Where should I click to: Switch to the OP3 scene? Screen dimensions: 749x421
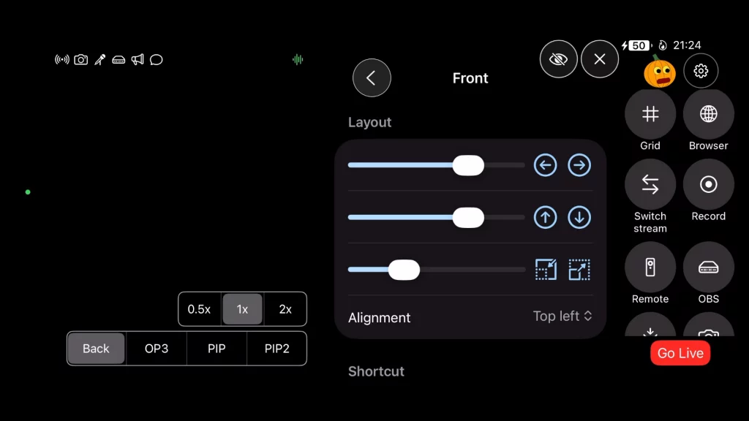(157, 349)
